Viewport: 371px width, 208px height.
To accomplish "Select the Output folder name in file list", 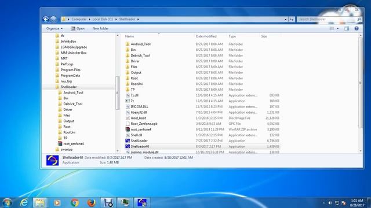I will (x=136, y=72).
